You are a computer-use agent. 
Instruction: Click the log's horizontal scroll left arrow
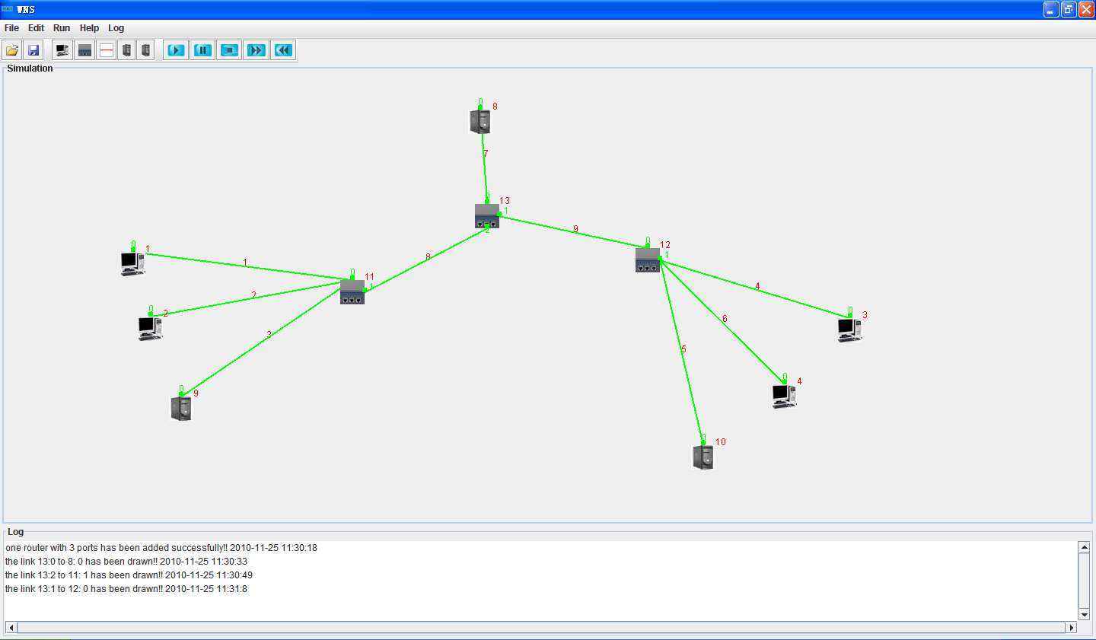coord(11,628)
